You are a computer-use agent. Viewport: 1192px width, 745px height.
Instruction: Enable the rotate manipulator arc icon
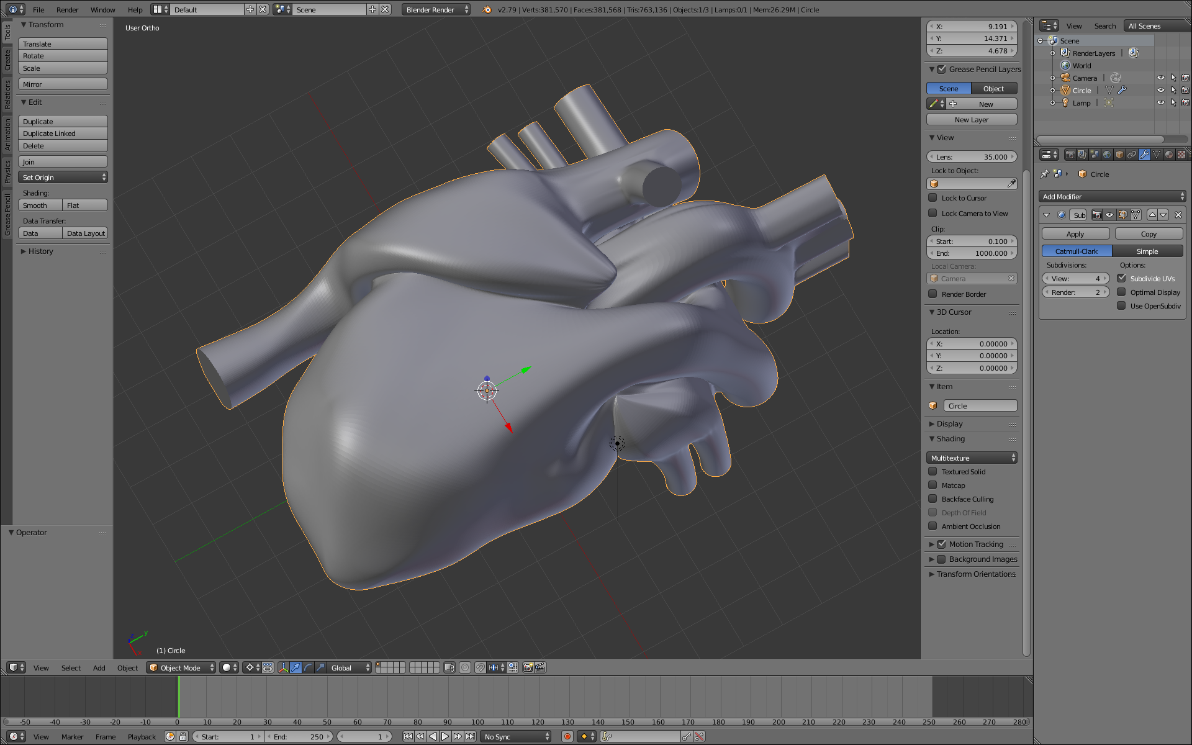(309, 667)
